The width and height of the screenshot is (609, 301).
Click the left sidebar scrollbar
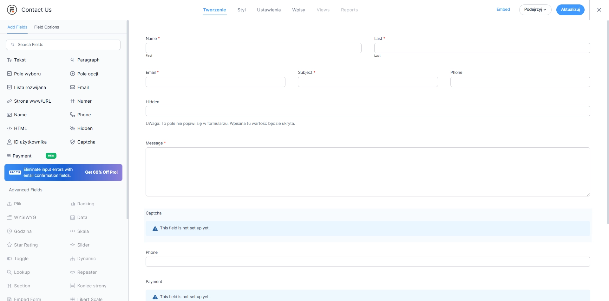coord(128,120)
